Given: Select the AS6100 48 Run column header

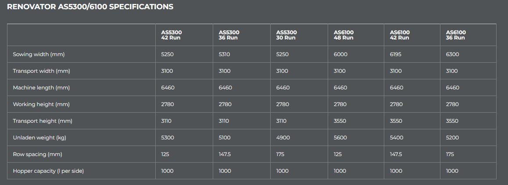Looking at the screenshot, I should [x=343, y=35].
